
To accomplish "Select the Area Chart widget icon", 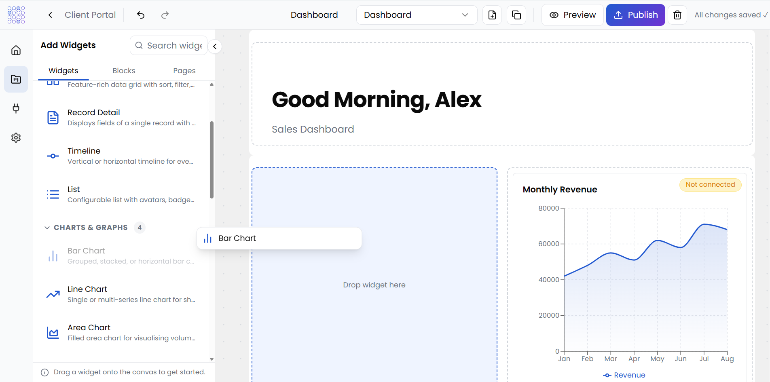I will tap(53, 333).
